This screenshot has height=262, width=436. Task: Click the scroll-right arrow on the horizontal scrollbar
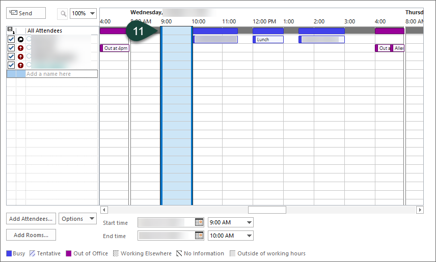420,210
